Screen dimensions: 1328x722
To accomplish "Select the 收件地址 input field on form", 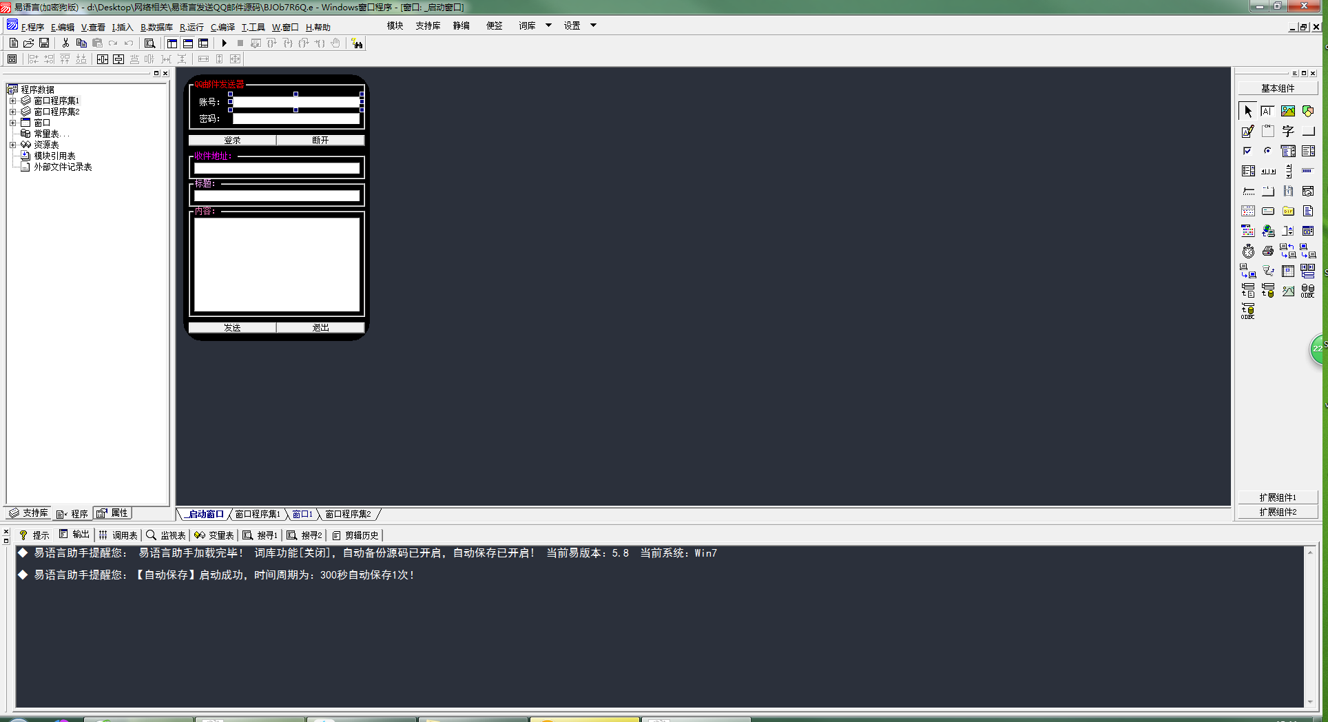I will tap(277, 168).
